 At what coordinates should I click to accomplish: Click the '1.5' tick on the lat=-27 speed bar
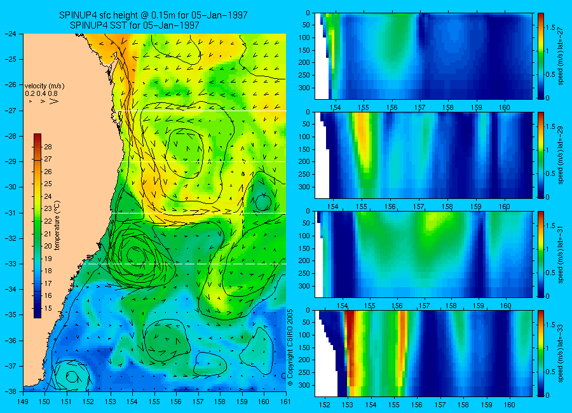[551, 28]
